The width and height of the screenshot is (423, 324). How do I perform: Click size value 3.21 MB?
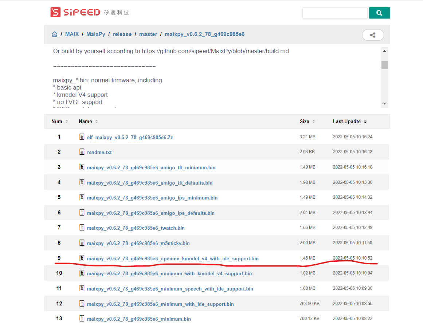coord(308,137)
